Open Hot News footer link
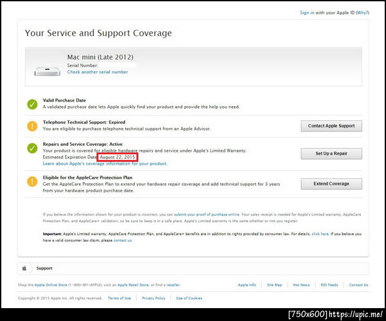Screen dimensions: 386x321 click(301, 285)
